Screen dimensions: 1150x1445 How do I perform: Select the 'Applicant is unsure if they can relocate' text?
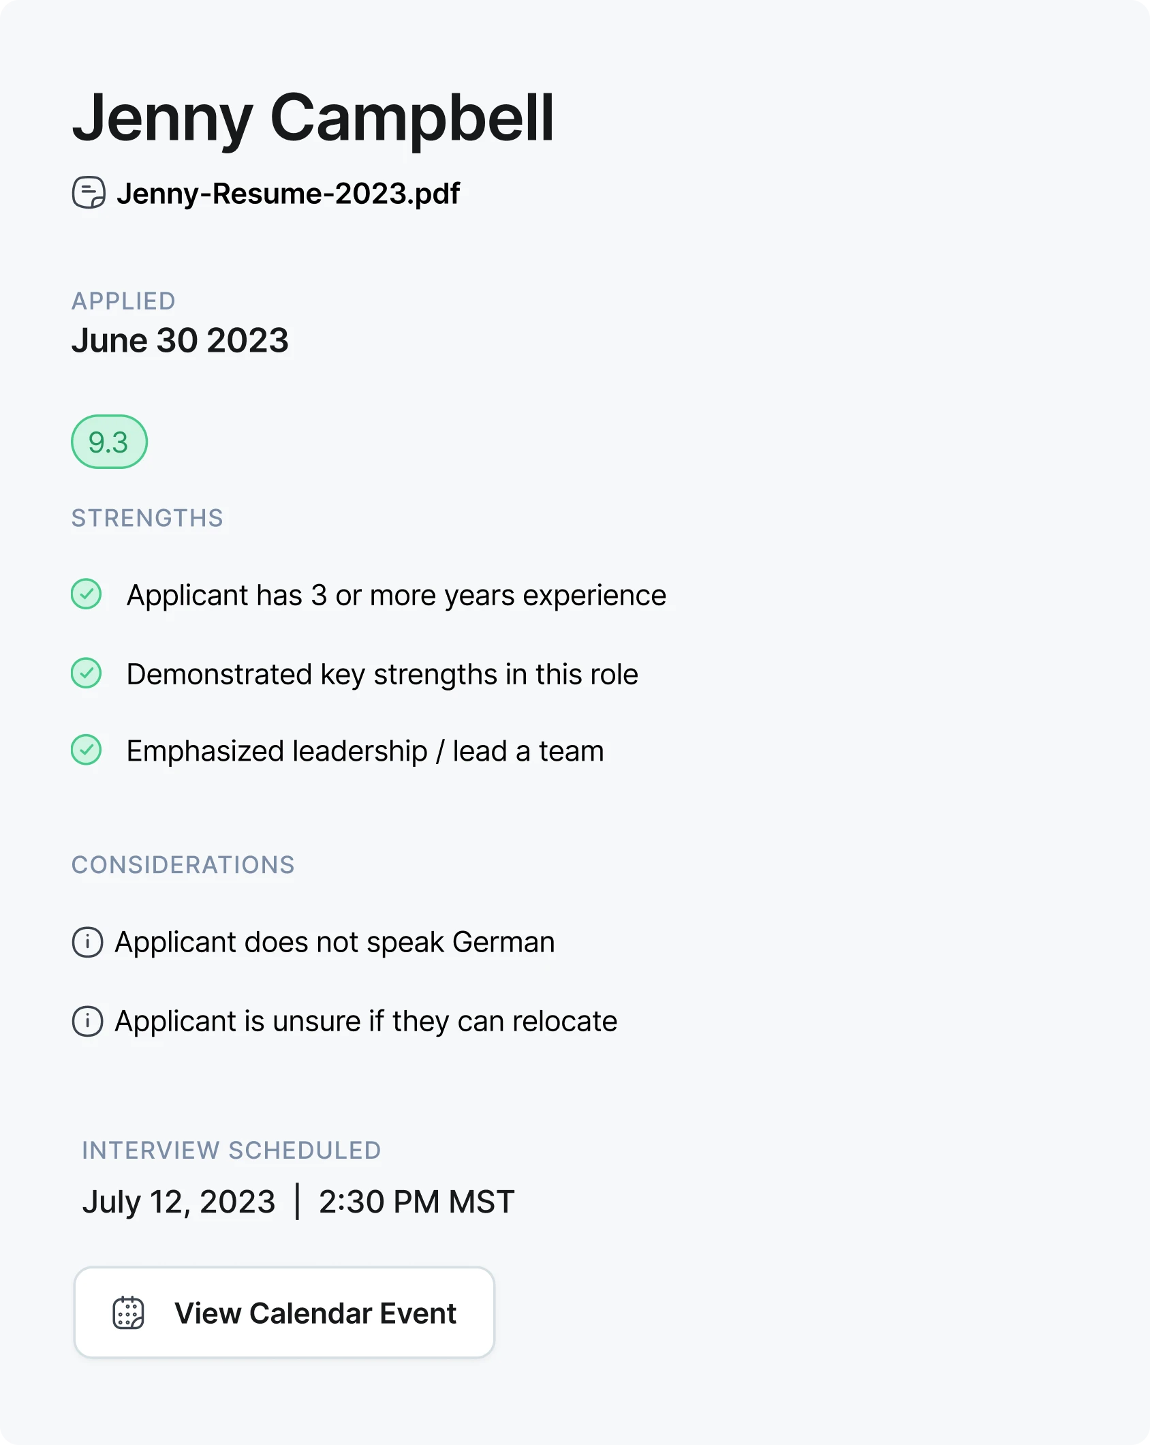(366, 1021)
